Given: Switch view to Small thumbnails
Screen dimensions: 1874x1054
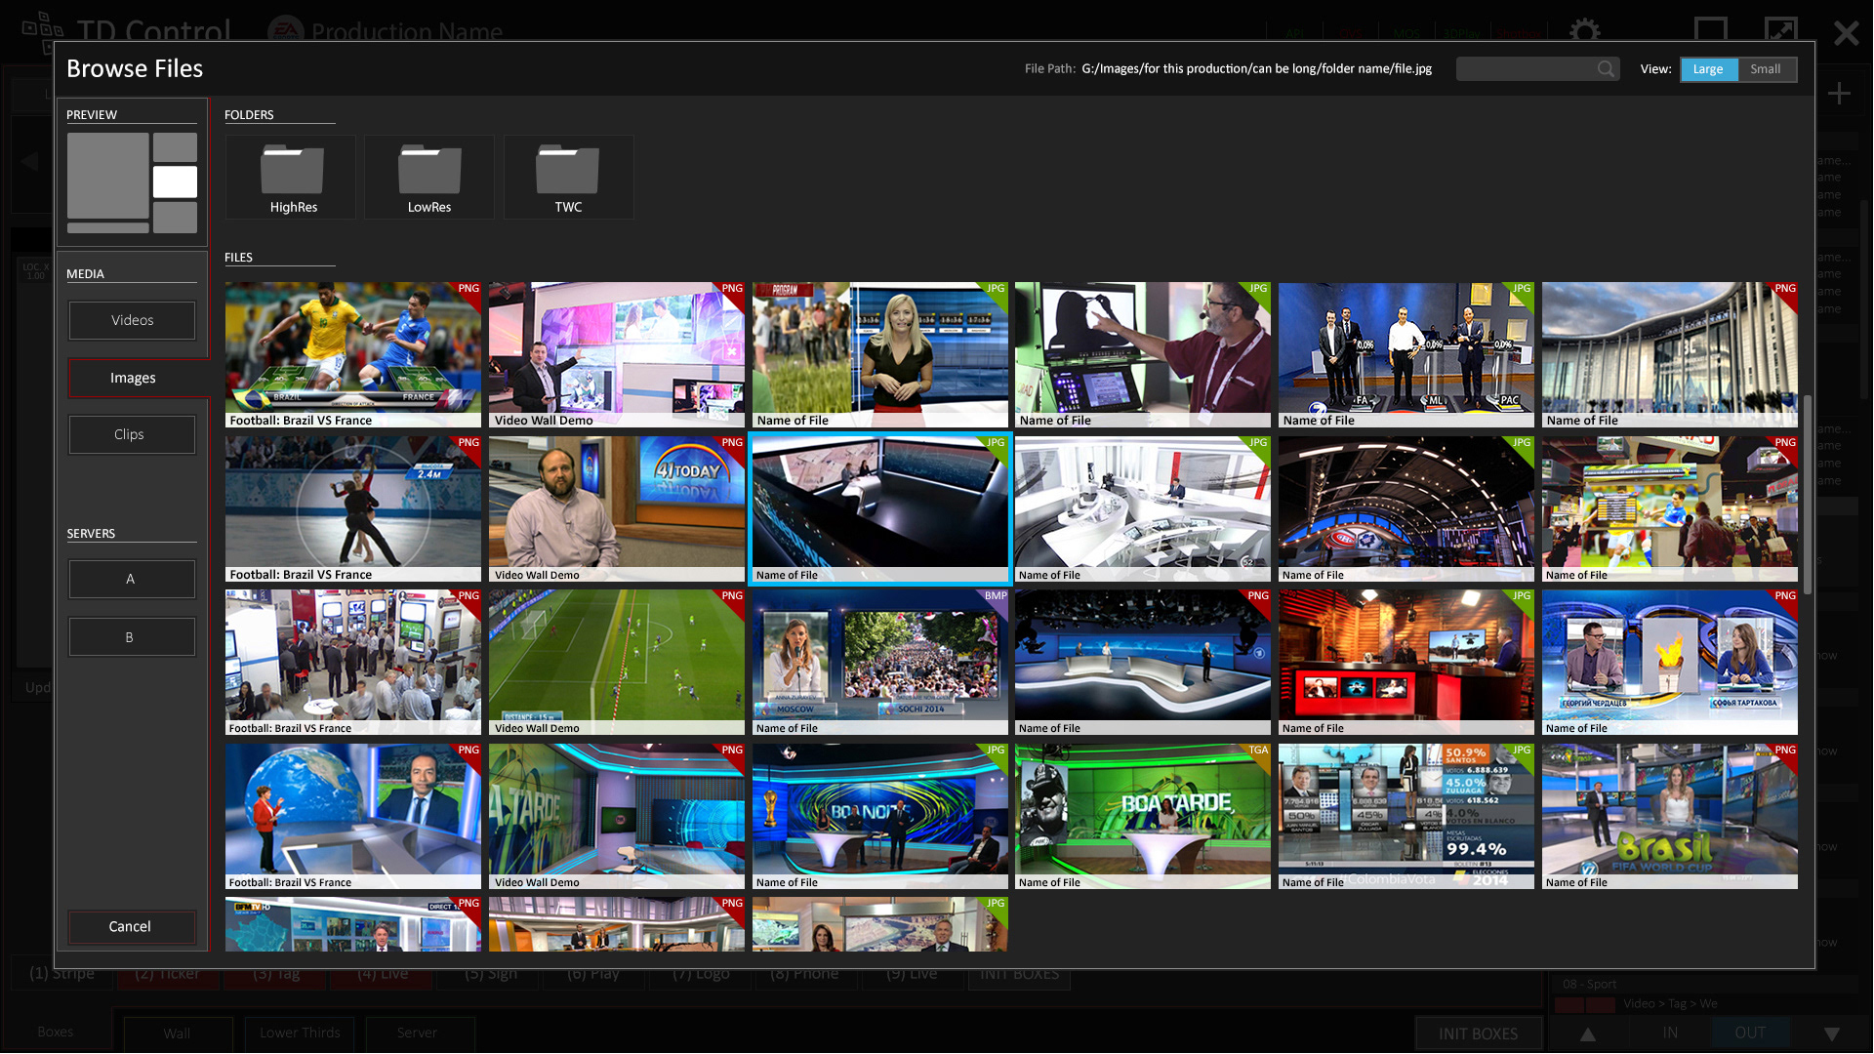Looking at the screenshot, I should 1765,69.
